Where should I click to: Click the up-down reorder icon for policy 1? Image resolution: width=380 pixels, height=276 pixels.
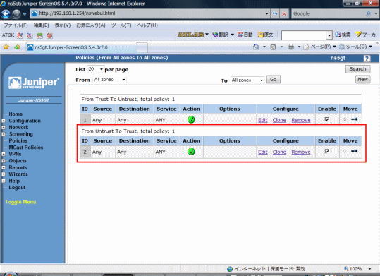(345, 119)
